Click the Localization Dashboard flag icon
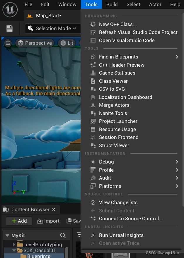 point(93,97)
